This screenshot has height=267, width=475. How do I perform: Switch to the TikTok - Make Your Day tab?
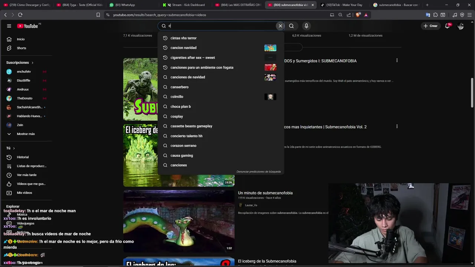tap(344, 5)
